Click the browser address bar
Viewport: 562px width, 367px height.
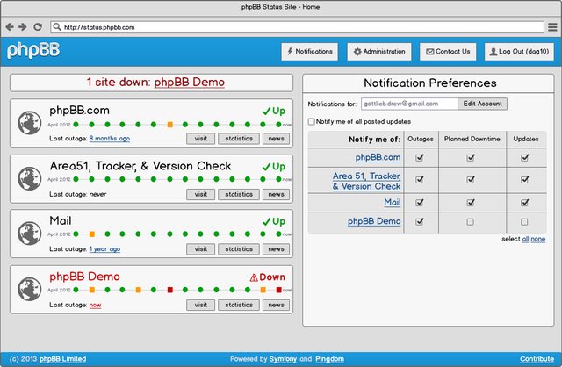297,27
